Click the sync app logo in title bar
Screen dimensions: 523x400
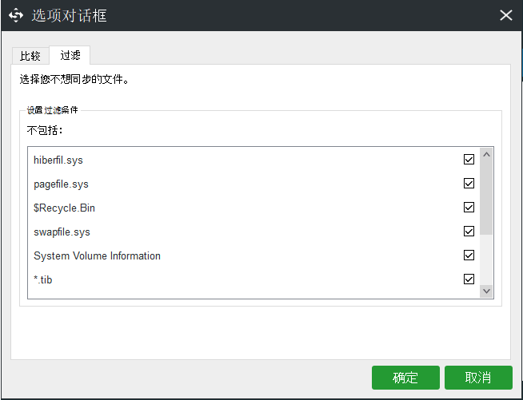[16, 15]
